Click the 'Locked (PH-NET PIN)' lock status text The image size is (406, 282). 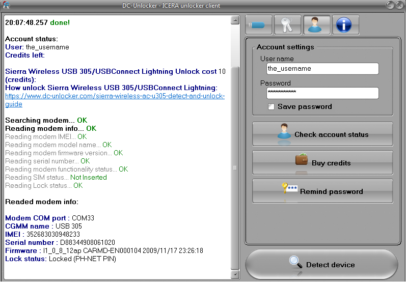tap(83, 259)
